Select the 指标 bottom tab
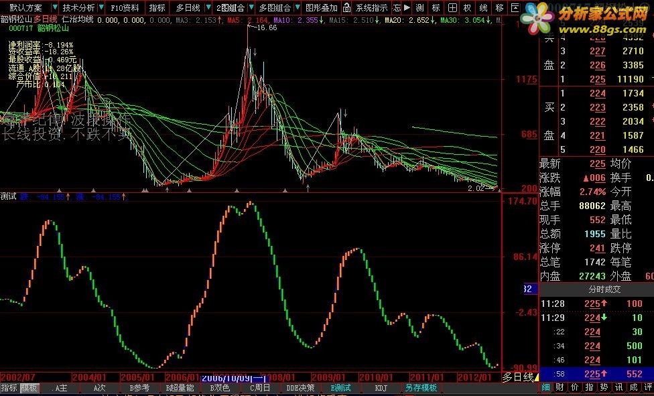Viewport: 654px width, 396px height. pyautogui.click(x=10, y=388)
